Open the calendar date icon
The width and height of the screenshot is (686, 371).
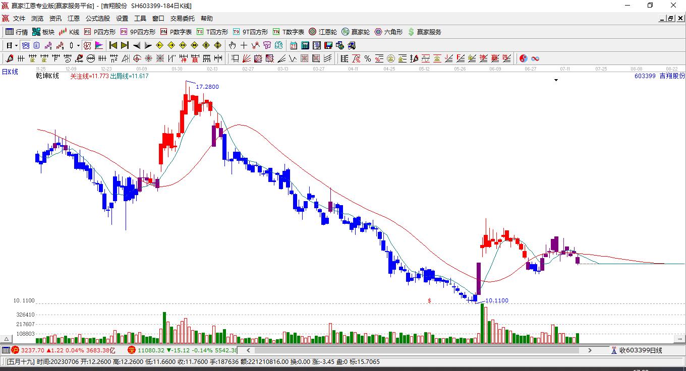[x=294, y=45]
